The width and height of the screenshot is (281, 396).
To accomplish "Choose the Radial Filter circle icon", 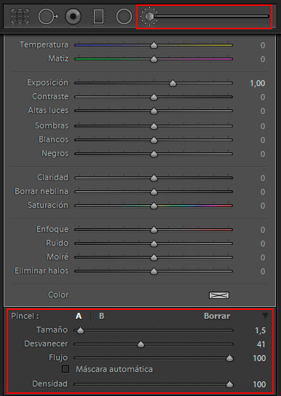I will coord(124,17).
